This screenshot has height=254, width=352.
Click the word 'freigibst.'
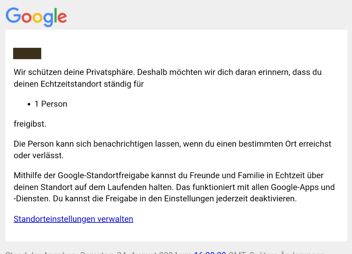coord(30,124)
